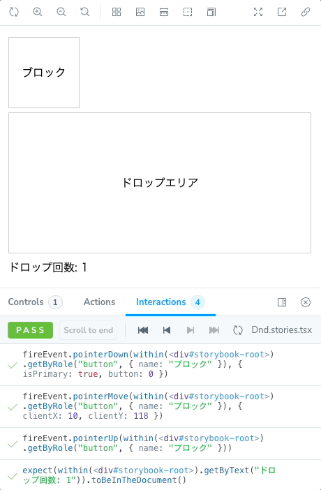Screen dimensions: 321x490
Task: Zoom out of the story canvas
Action: 61,12
